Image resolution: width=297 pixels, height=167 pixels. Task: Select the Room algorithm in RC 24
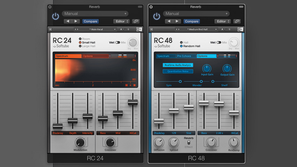[85, 39]
